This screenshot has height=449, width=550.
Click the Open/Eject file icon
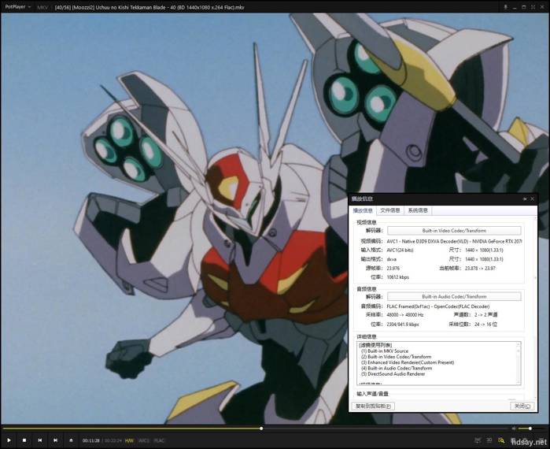coord(71,440)
